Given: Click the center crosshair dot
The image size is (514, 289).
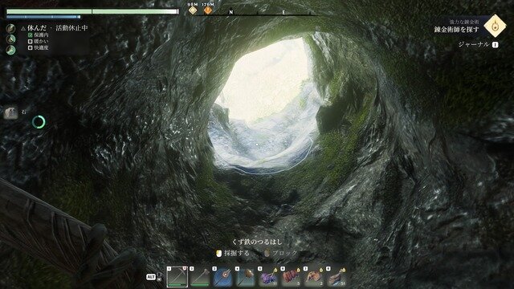Looking at the screenshot, I should pyautogui.click(x=257, y=144).
